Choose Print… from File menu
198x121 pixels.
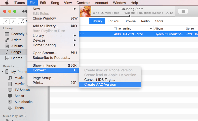click(53, 83)
